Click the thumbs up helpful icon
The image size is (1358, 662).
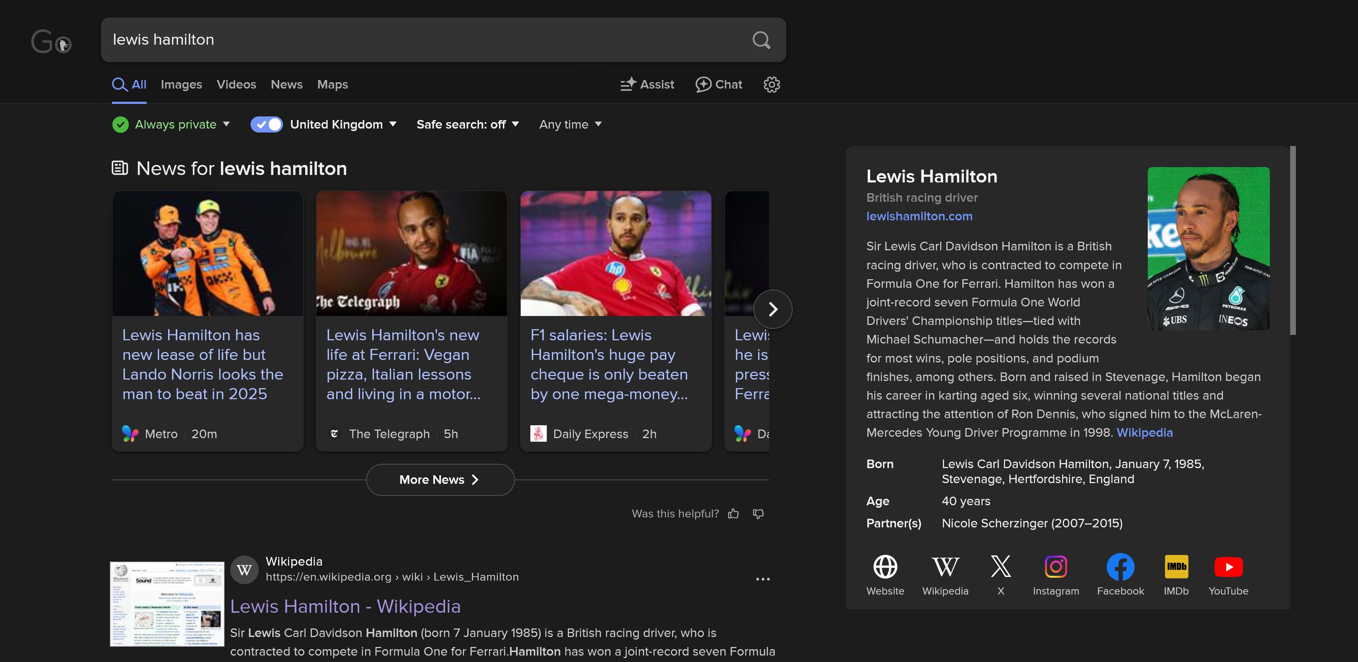[x=733, y=514]
